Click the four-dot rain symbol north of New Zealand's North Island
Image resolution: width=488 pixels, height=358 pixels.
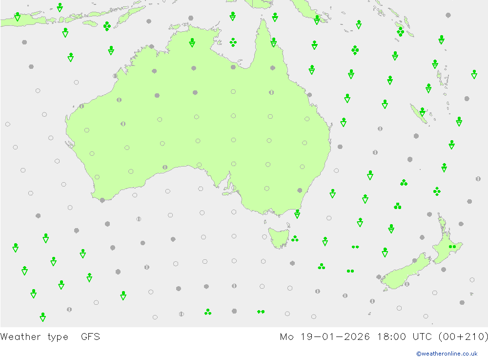click(437, 191)
